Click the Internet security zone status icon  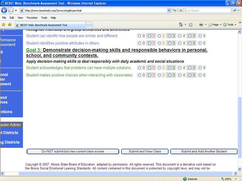[185, 179]
